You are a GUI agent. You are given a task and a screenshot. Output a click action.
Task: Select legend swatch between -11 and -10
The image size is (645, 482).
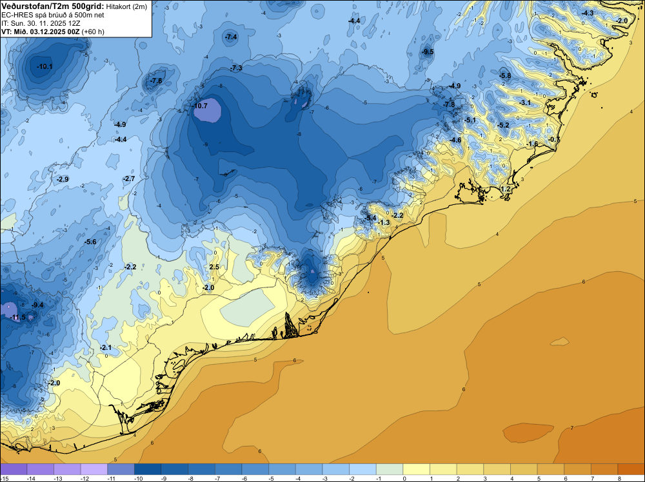coord(121,469)
